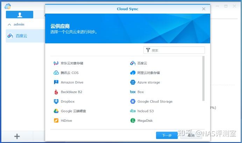Pick the Backblaze B2 flame icon
Viewport: 242px width, 143px height.
[x=56, y=92]
